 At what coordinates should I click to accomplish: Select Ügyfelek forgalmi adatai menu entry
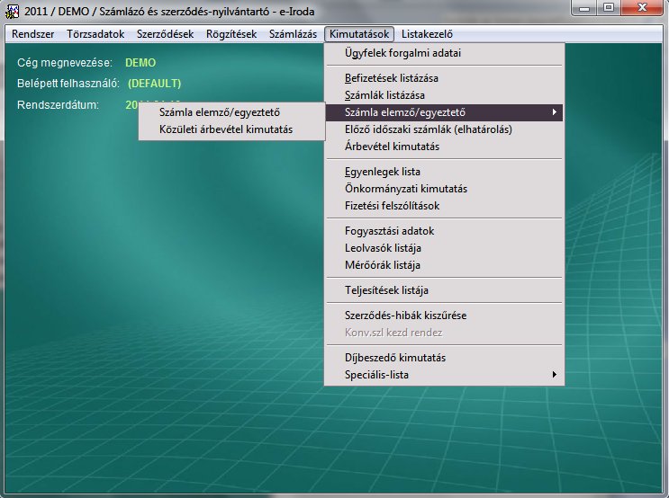[x=402, y=53]
